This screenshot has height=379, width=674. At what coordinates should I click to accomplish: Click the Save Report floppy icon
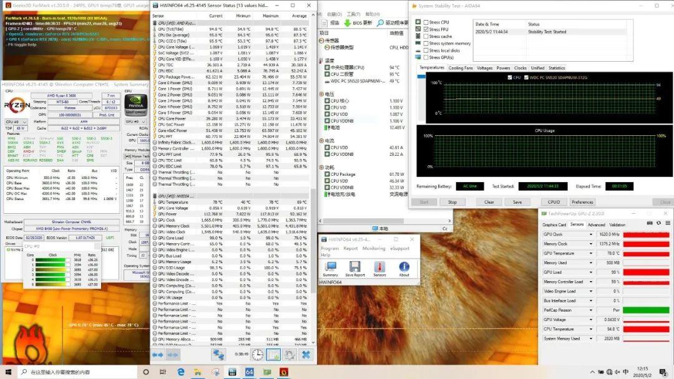pos(354,267)
